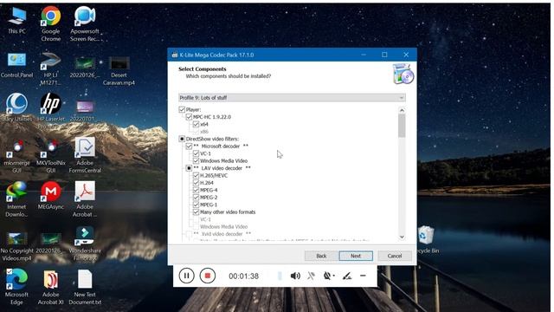
Task: Select the HP LaserJet Pro shortcut
Action: 50,107
